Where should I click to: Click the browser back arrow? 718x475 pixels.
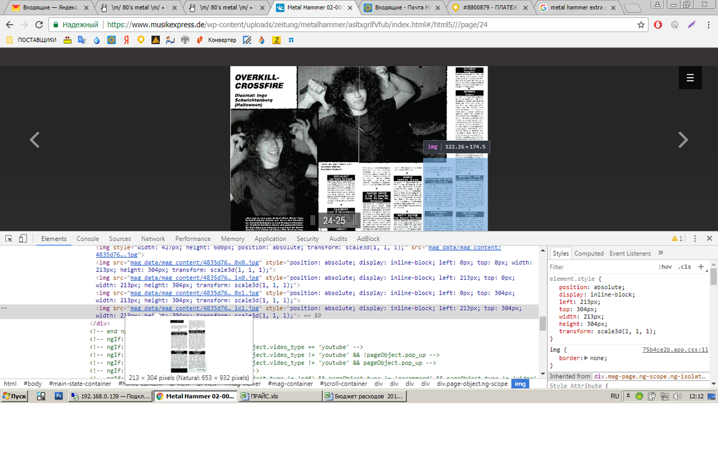[10, 25]
